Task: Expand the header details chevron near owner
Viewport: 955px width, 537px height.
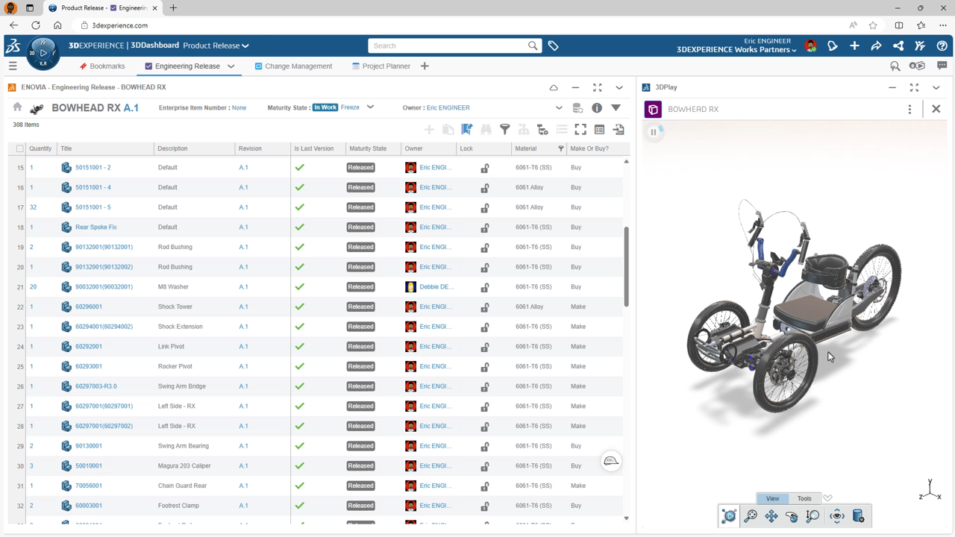Action: [559, 108]
